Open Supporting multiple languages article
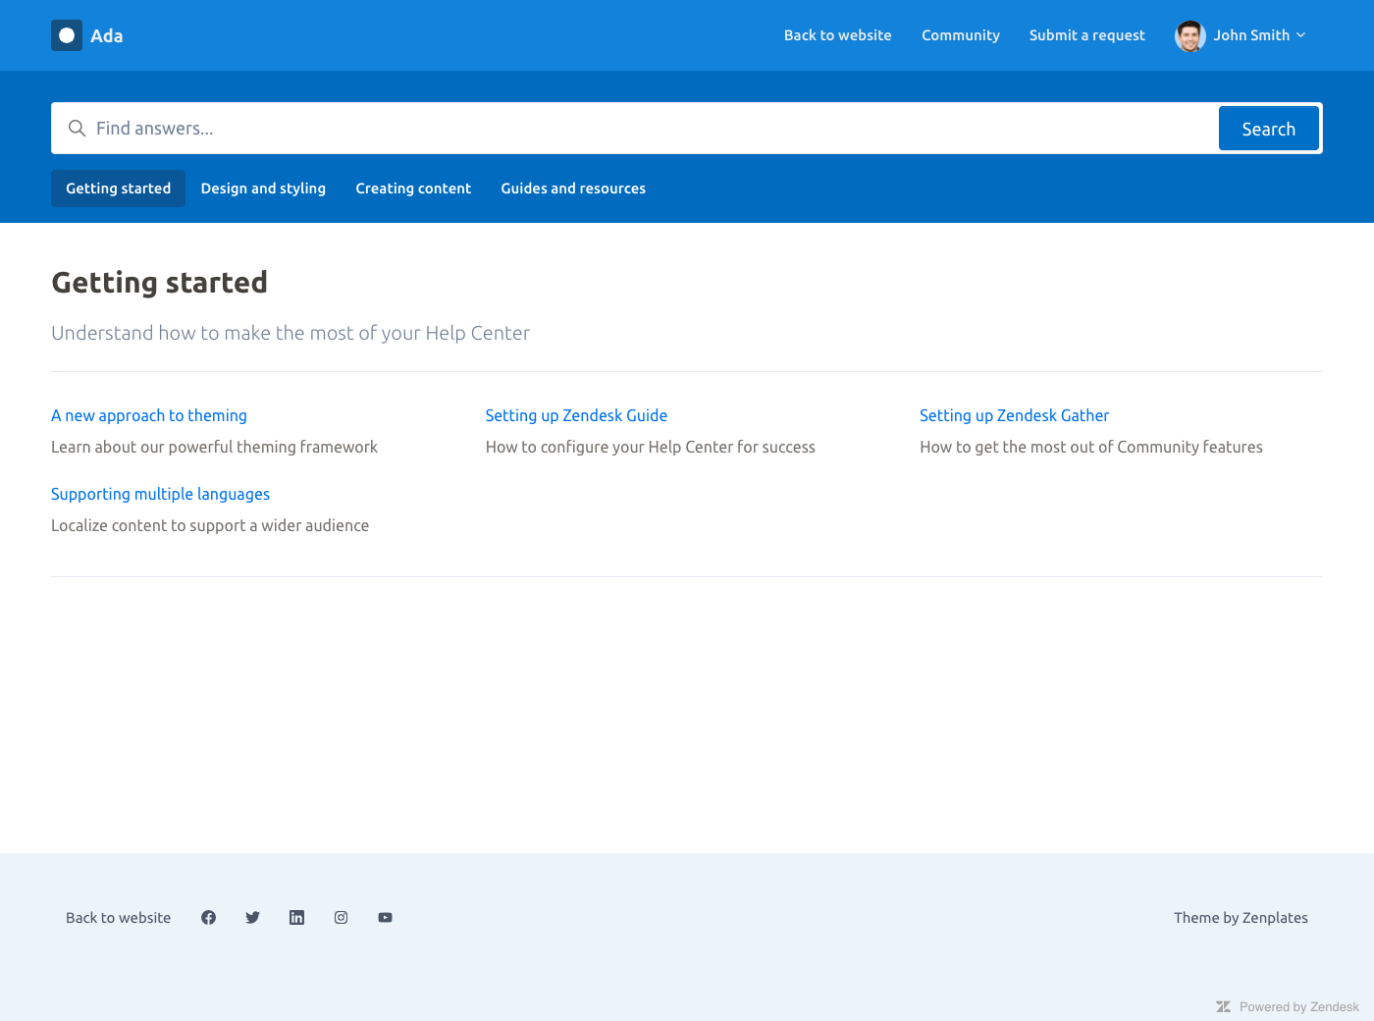This screenshot has height=1021, width=1374. tap(160, 494)
